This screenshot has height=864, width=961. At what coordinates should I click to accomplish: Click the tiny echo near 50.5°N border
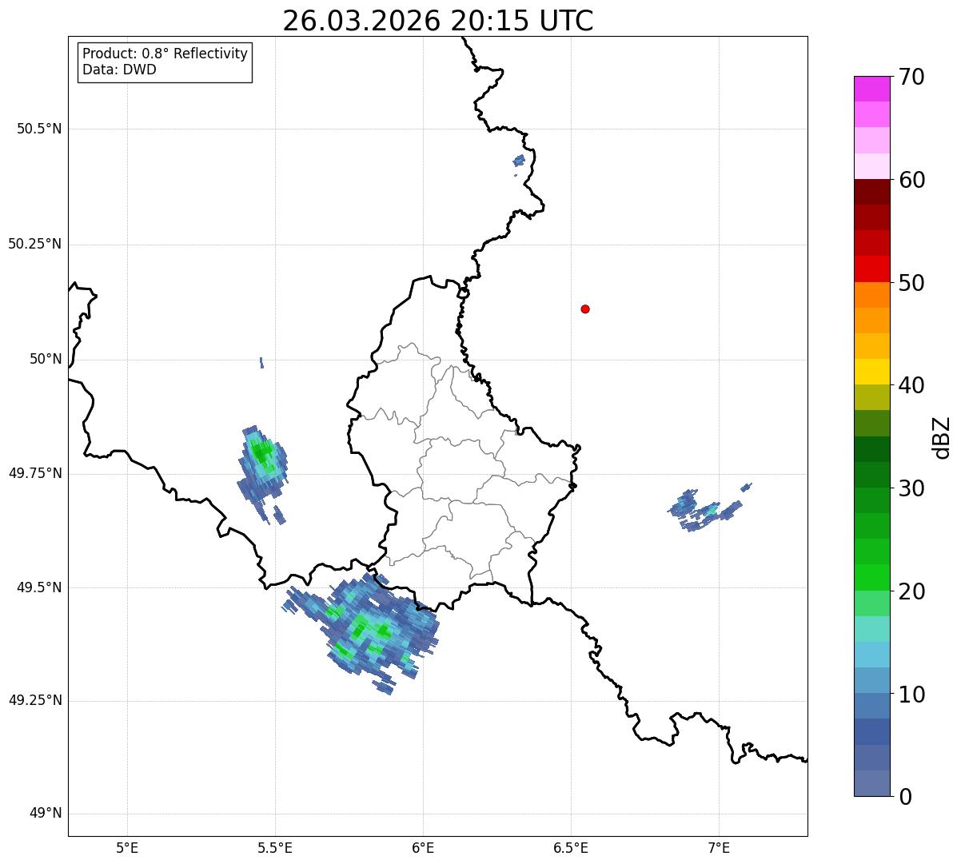(519, 161)
